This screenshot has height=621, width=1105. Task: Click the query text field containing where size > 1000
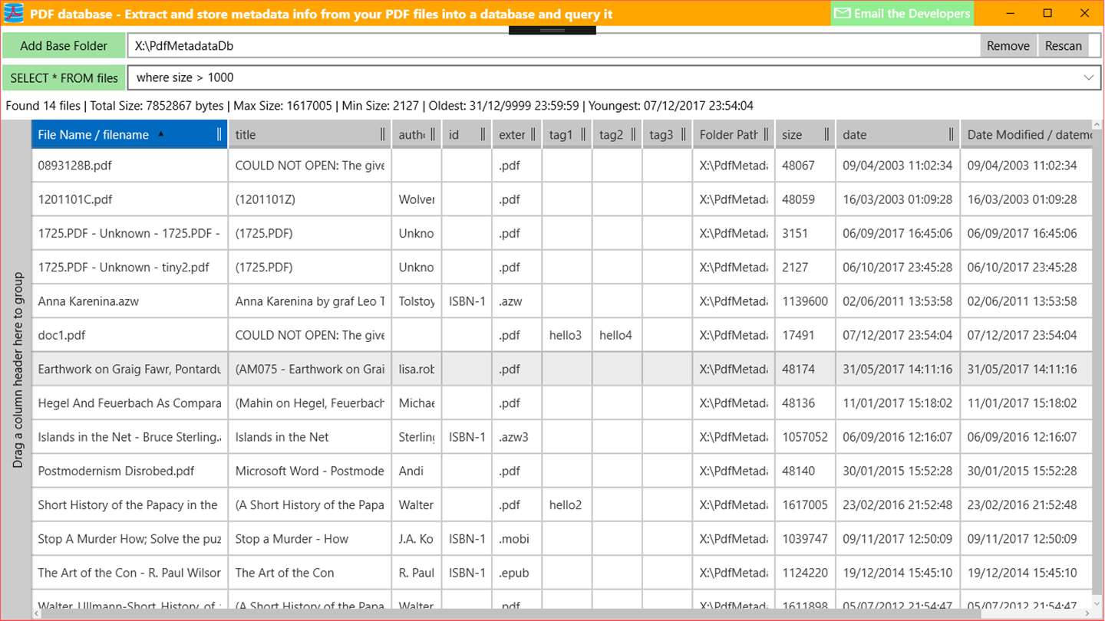point(602,77)
